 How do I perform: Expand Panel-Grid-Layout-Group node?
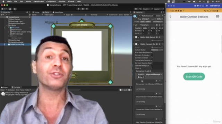[x=9, y=32]
